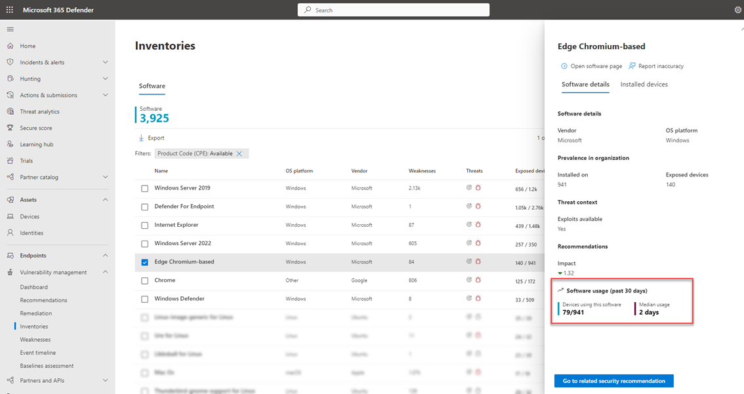Sort by the OS platform column header
The height and width of the screenshot is (394, 744).
[299, 170]
